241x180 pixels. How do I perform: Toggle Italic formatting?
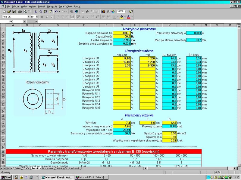click(x=46, y=17)
